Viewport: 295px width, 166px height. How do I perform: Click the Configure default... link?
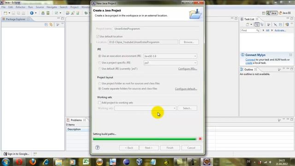186,89
